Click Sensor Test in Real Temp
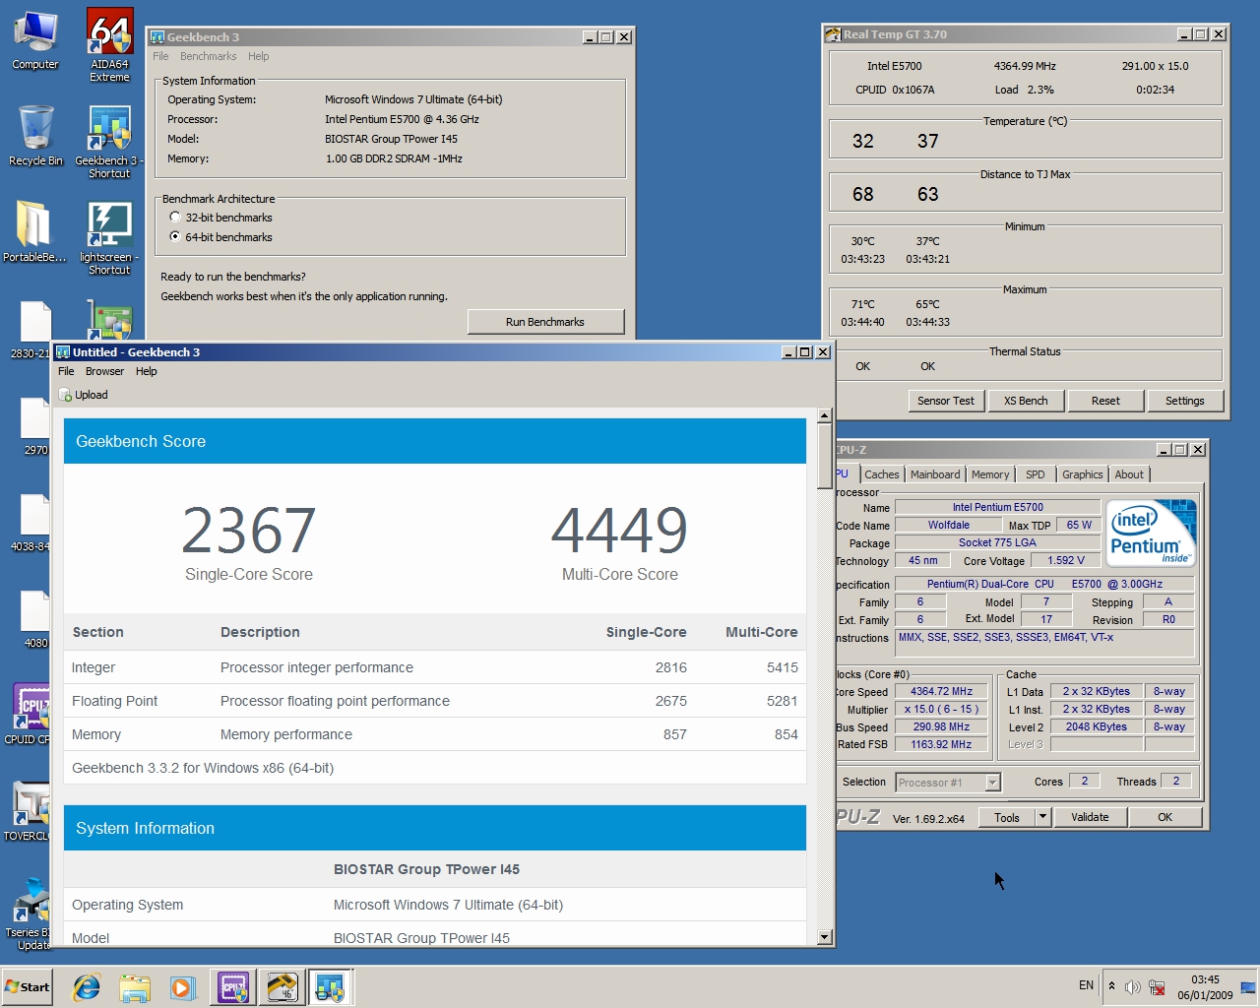This screenshot has height=1008, width=1260. [946, 401]
